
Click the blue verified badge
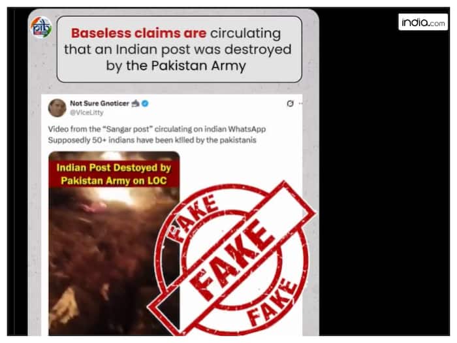(x=145, y=103)
